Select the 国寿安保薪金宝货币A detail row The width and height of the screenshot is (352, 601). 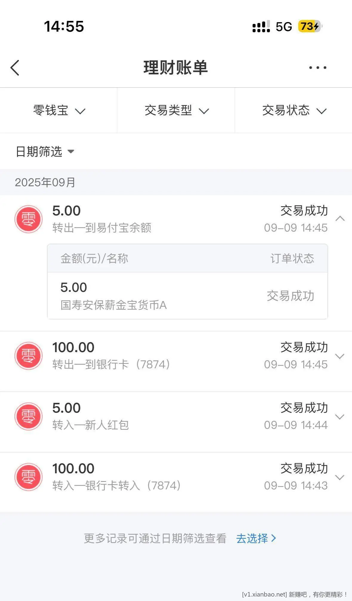pos(188,296)
